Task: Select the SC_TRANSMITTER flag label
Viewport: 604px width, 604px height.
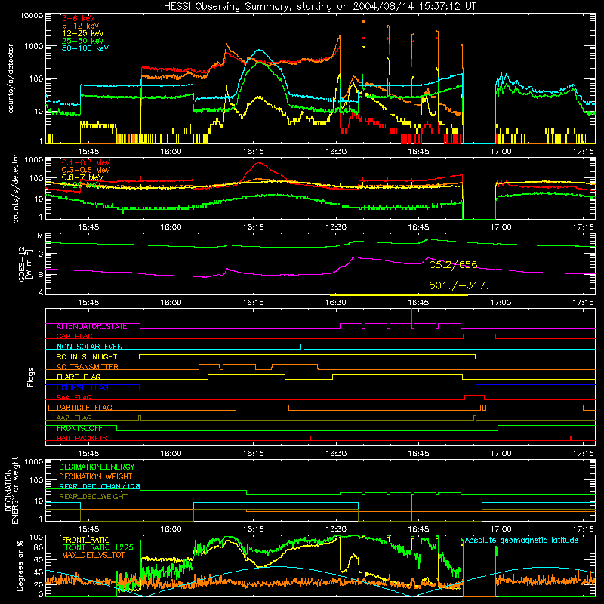Action: point(88,367)
